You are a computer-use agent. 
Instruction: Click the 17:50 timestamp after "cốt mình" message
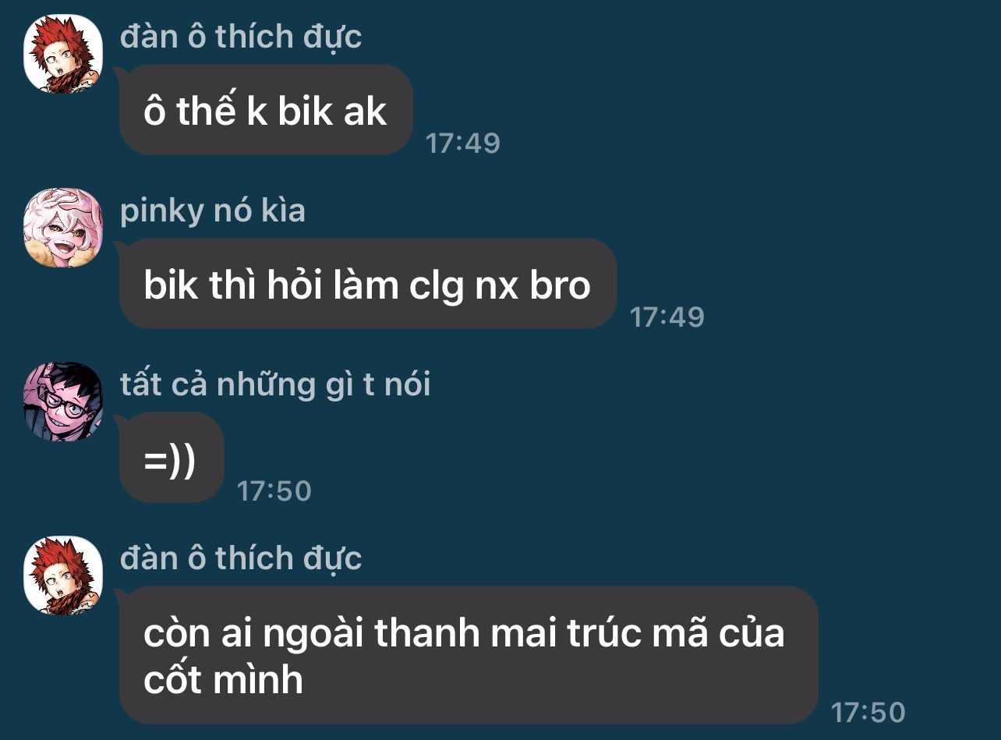(x=868, y=712)
